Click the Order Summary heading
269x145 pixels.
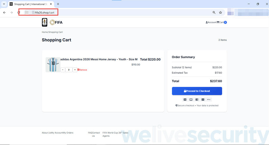183,57
